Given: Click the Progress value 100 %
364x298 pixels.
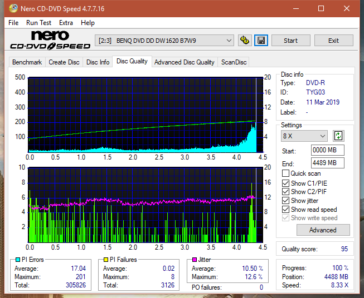Looking at the screenshot, I should point(341,268).
